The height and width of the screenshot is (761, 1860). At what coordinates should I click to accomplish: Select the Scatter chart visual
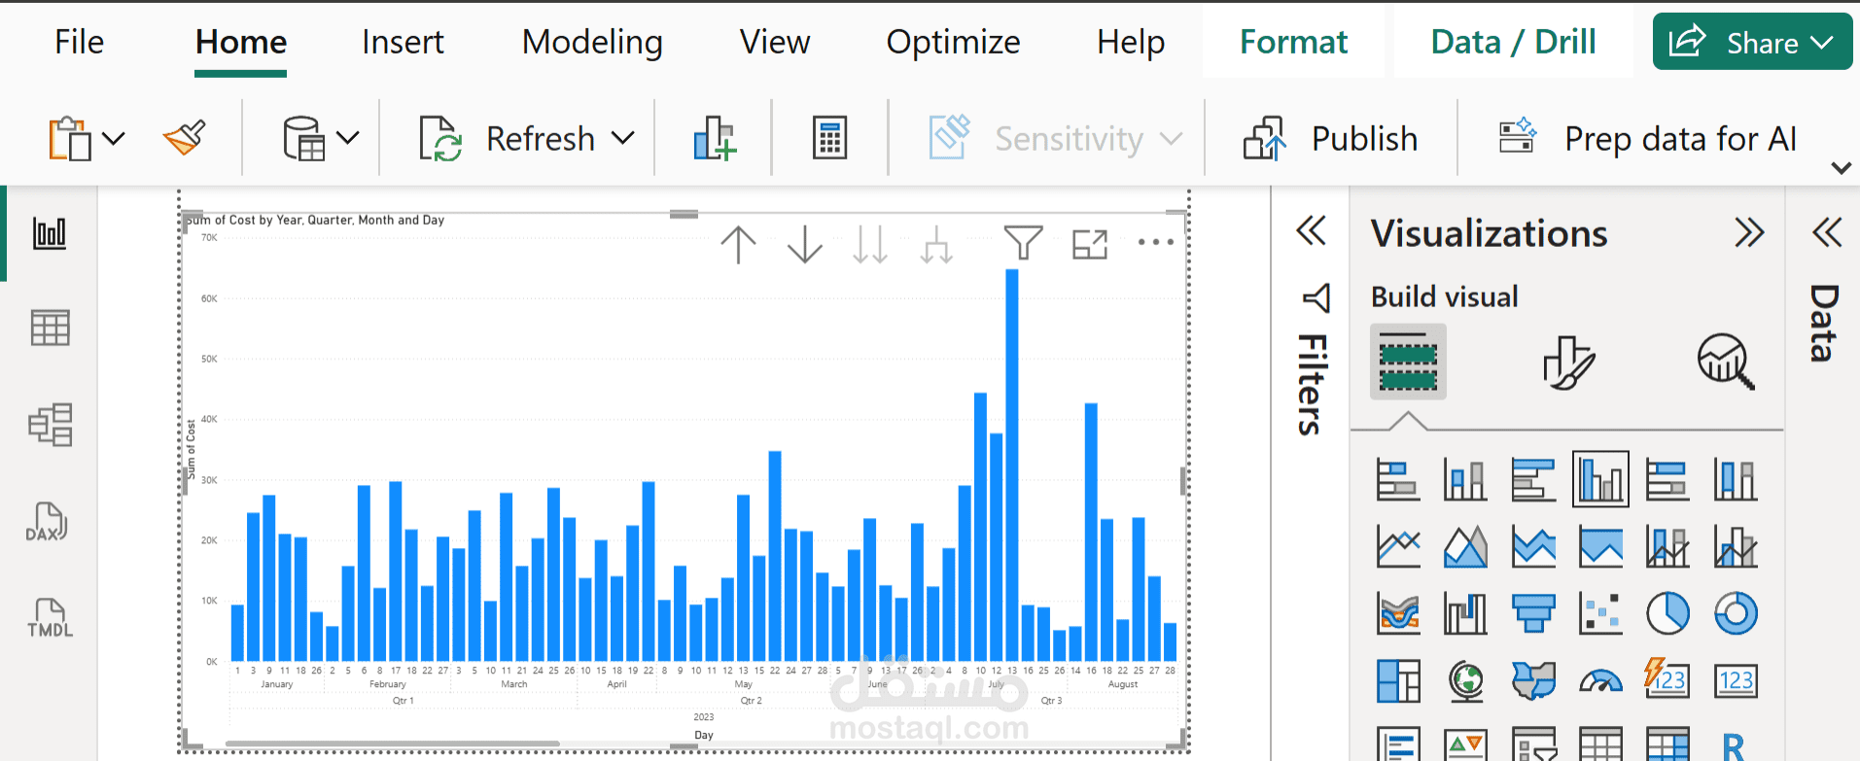tap(1600, 613)
